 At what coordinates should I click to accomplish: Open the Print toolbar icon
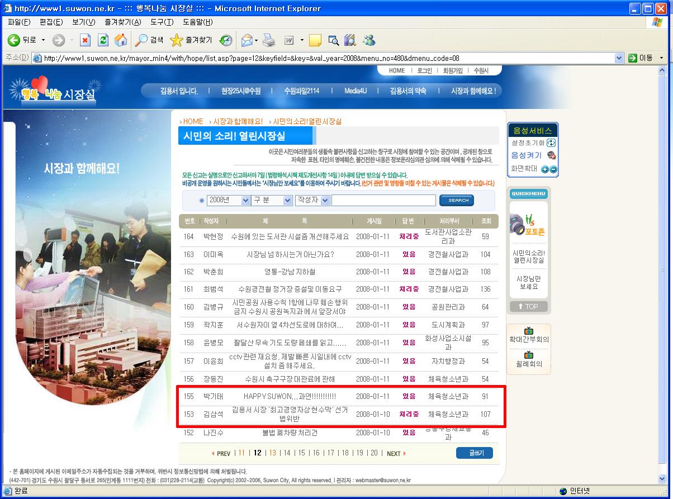coord(269,40)
